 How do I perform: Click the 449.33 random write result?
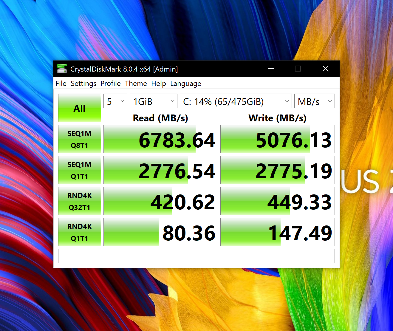(x=278, y=201)
